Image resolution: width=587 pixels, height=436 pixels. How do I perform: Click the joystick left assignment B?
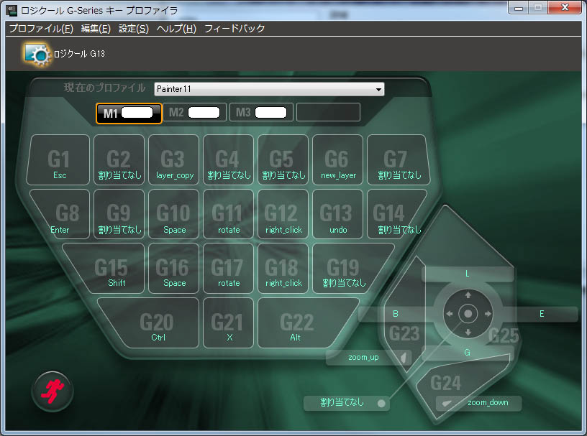[x=396, y=314]
